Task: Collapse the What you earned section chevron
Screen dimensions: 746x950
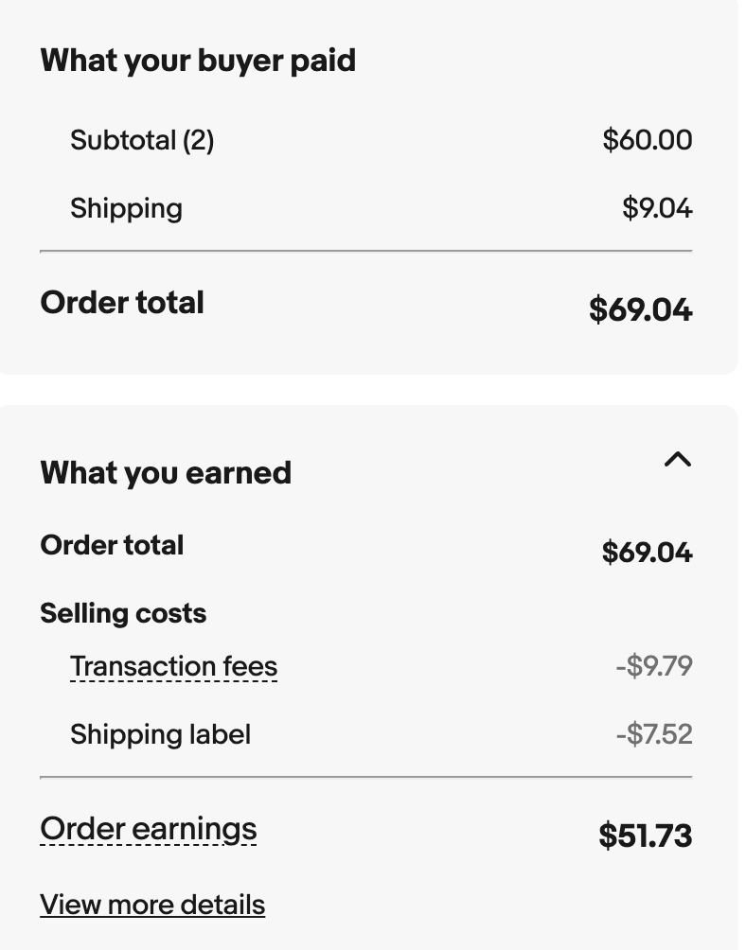Action: [677, 460]
